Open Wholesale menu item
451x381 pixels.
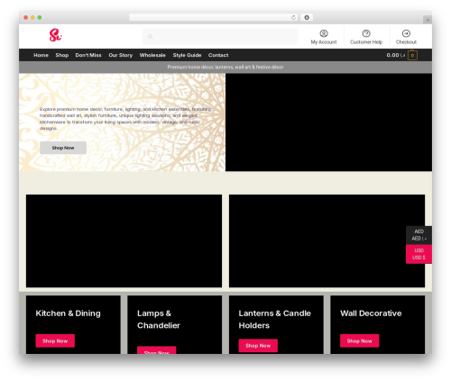152,55
